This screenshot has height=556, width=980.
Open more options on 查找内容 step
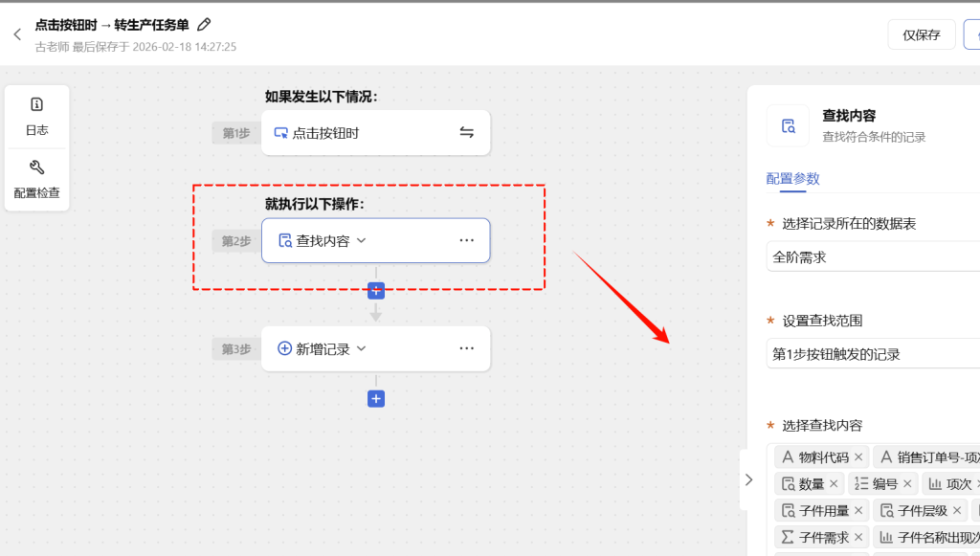click(466, 240)
